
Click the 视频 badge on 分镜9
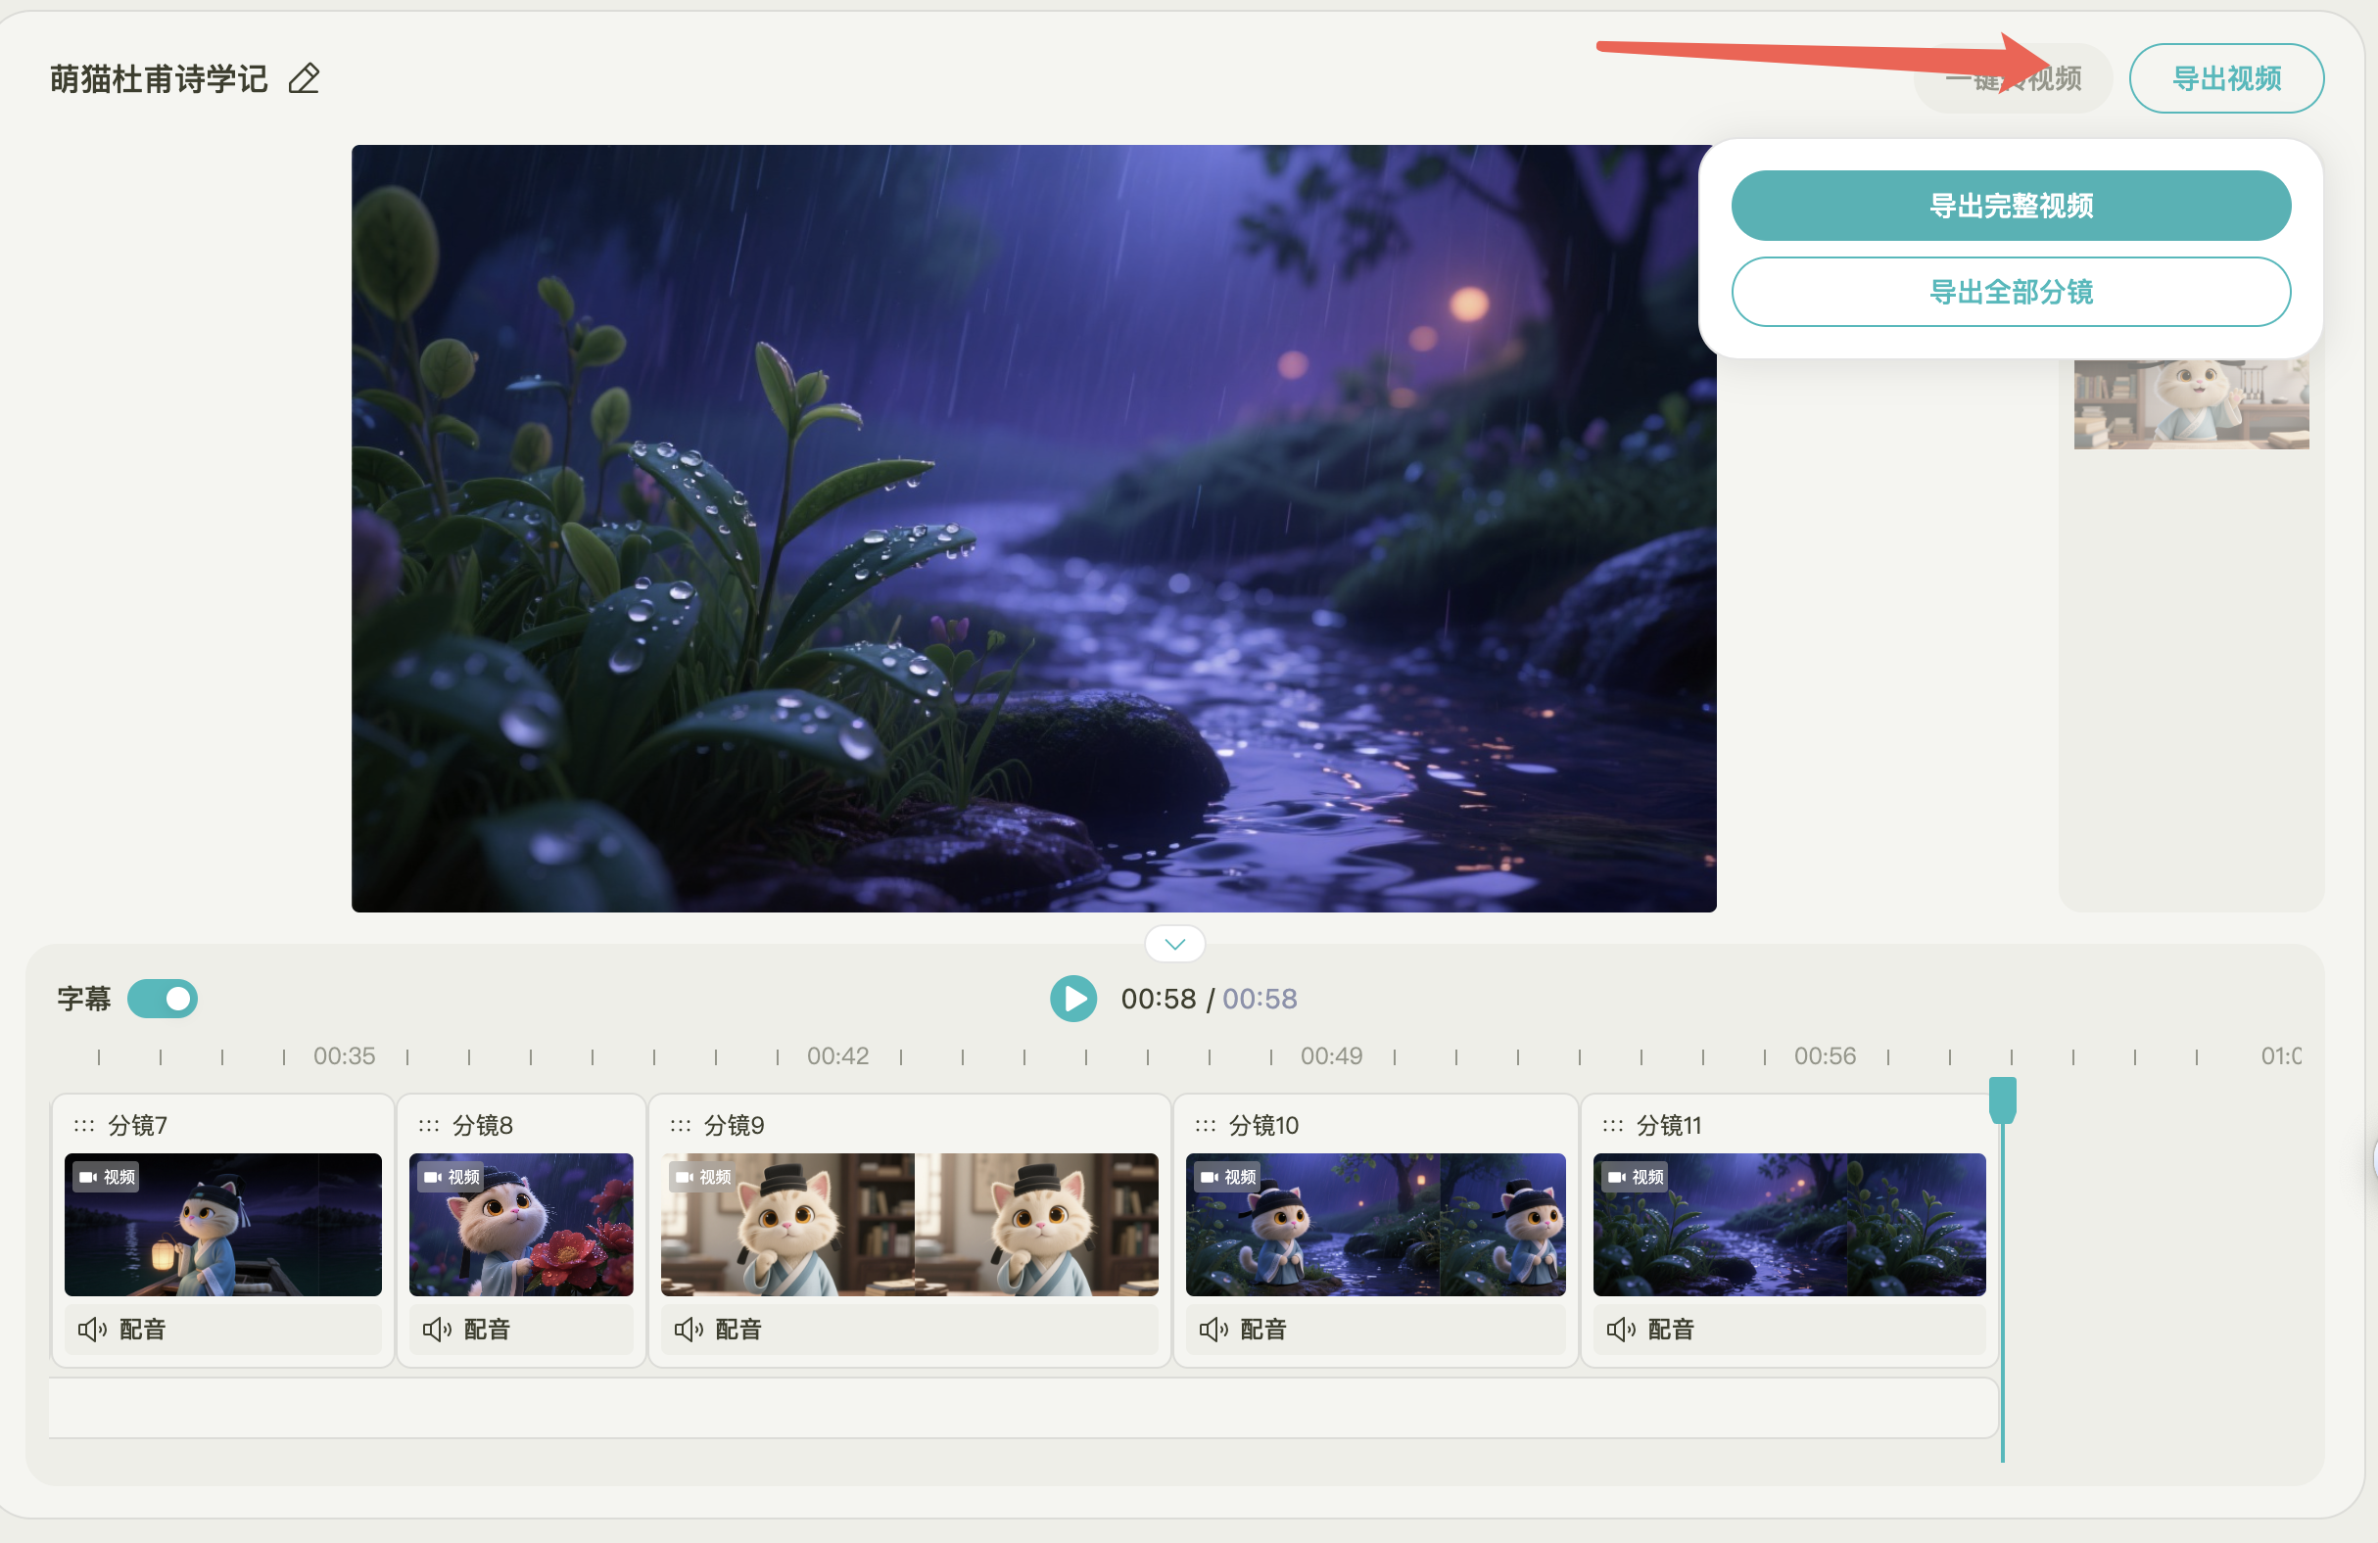703,1178
